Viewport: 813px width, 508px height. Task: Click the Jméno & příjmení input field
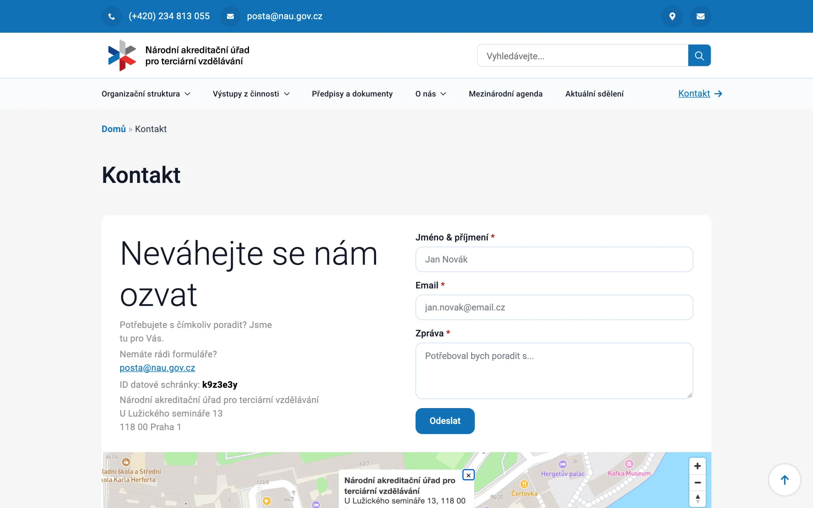(554, 259)
